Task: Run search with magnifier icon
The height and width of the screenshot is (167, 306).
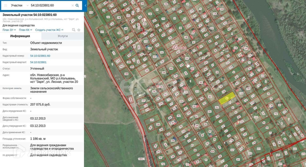Action: [77, 6]
